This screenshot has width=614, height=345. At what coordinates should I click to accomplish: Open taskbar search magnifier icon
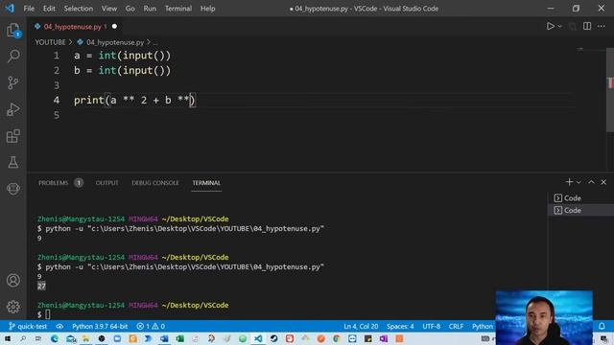coord(23,338)
